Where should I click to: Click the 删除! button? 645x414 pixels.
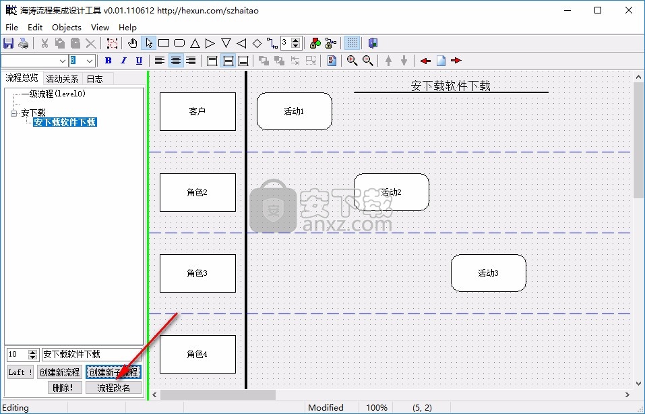click(x=65, y=388)
